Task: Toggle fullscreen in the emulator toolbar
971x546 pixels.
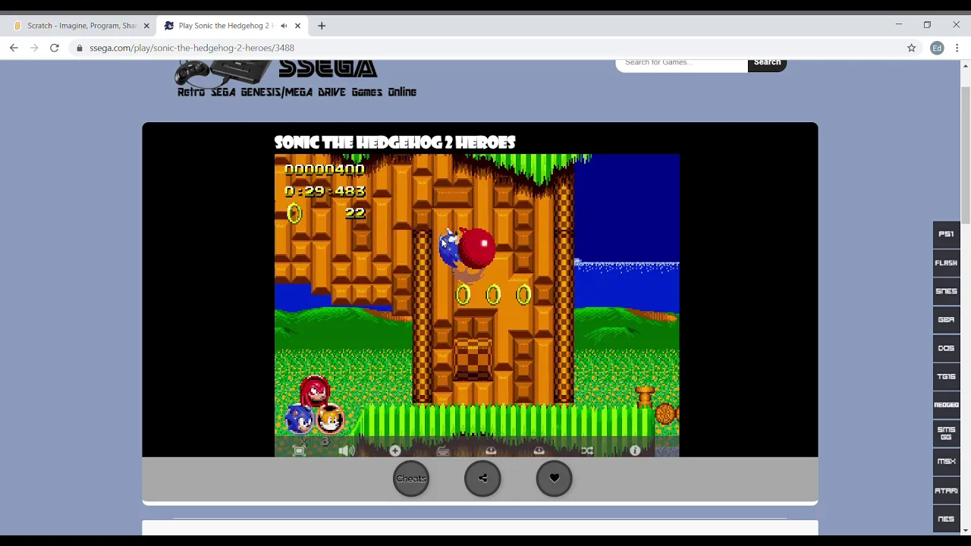Action: [x=299, y=451]
